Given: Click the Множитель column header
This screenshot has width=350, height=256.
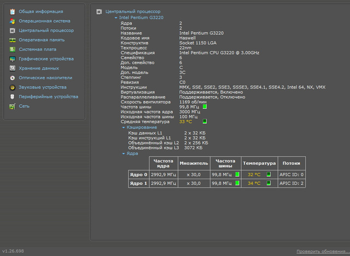Looking at the screenshot, I should click(194, 164).
